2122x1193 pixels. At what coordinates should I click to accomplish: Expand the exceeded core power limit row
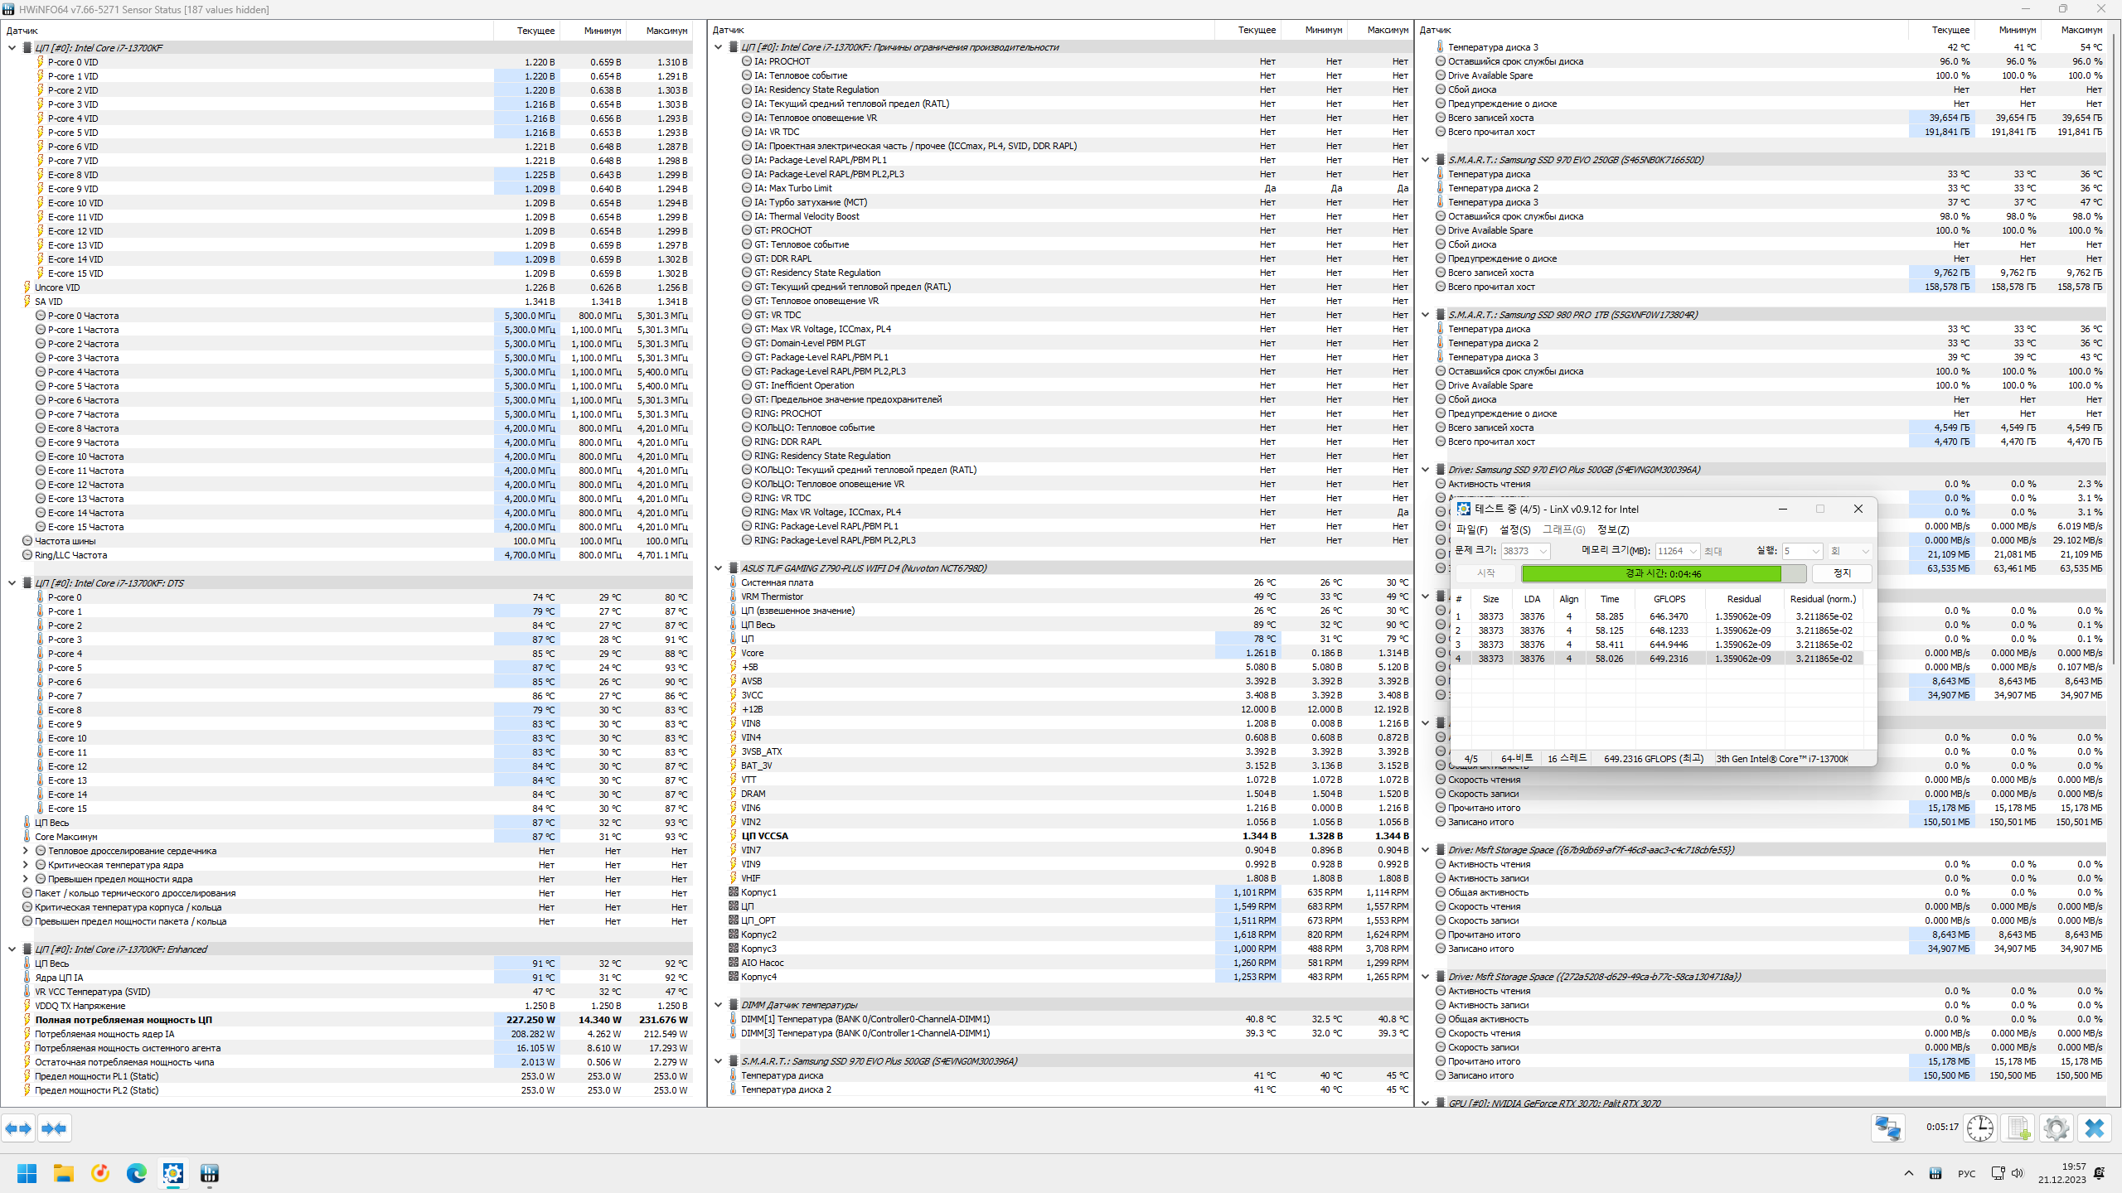click(25, 879)
